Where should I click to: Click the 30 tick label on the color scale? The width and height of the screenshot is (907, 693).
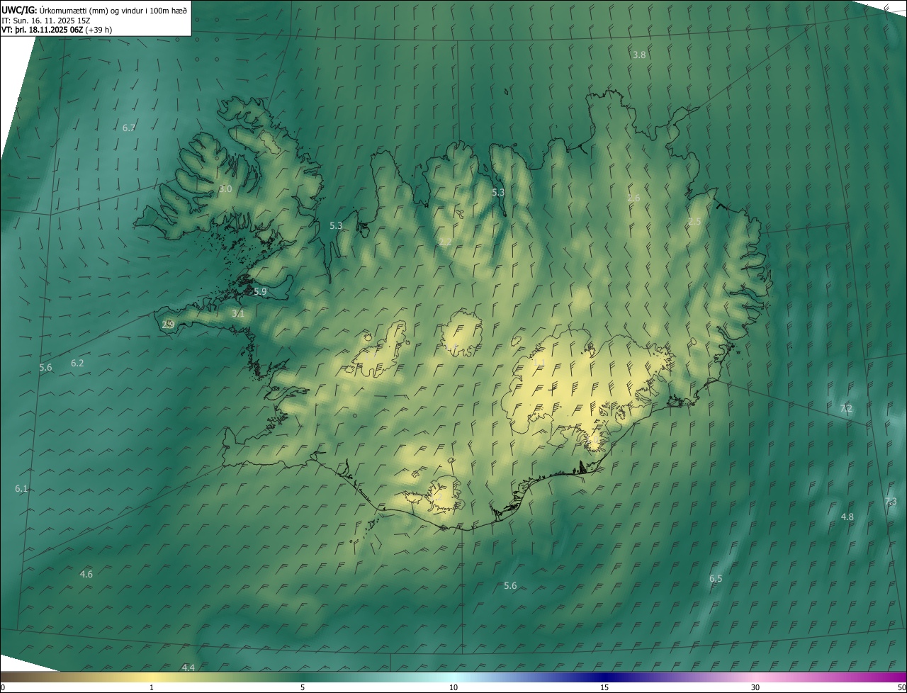755,688
